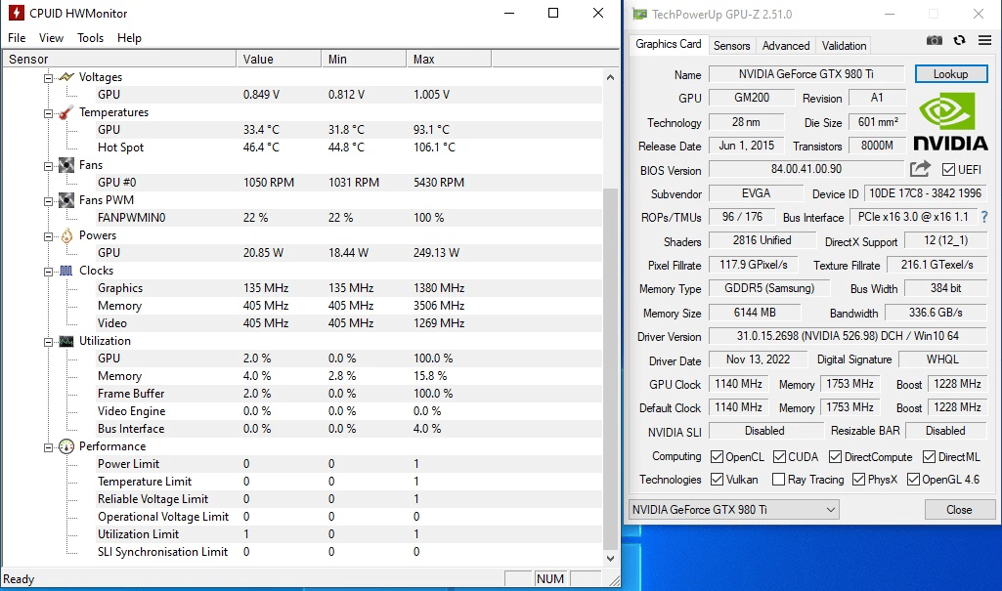Open the Help menu in HWMonitor
Viewport: 1002px width, 591px height.
pyautogui.click(x=129, y=38)
